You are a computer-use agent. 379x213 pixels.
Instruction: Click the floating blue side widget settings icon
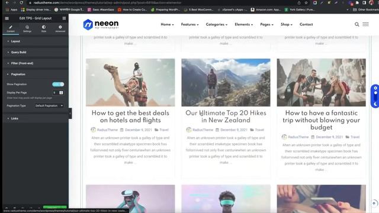coord(375,88)
